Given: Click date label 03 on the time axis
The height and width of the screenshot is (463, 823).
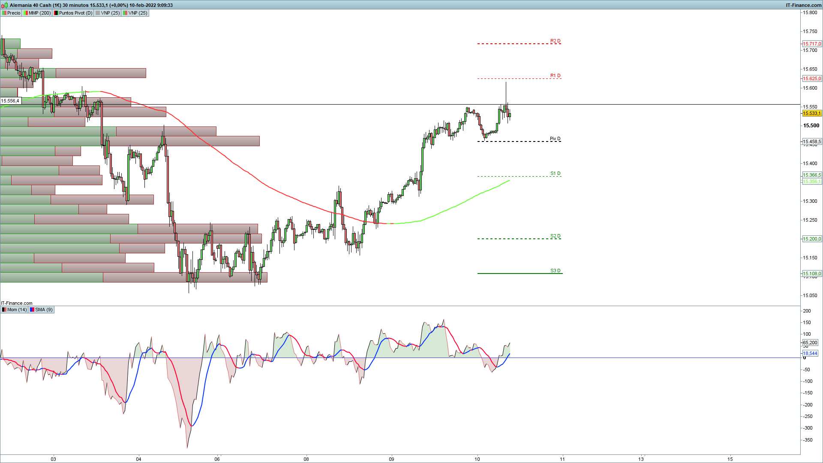Looking at the screenshot, I should 53,459.
